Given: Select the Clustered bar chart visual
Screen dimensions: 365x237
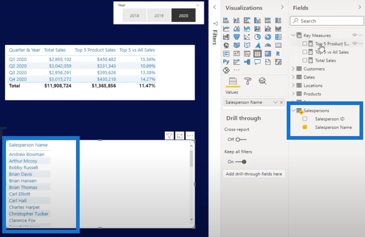Looking at the screenshot, I should click(x=247, y=21).
